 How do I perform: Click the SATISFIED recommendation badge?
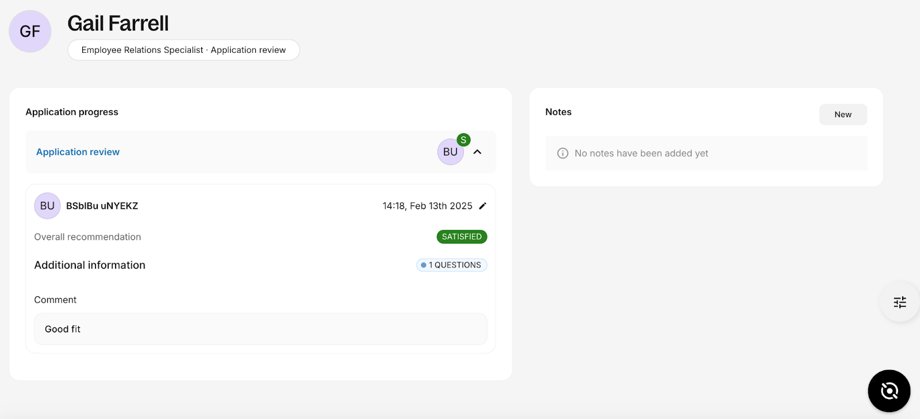click(462, 236)
